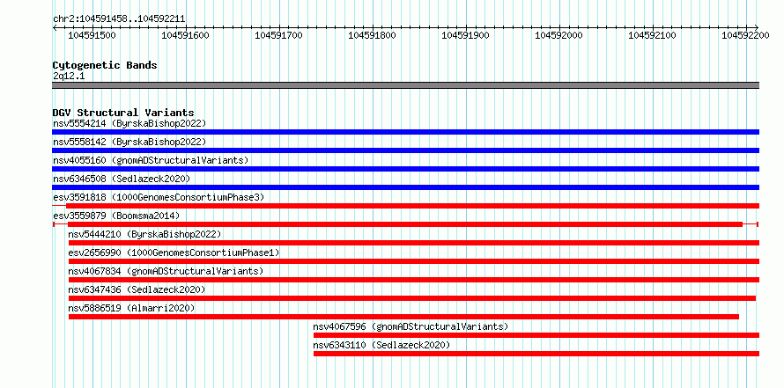Open nsv4055160 (gnomADStructuralVariants) variant label
Screen dimensions: 784x388
click(x=151, y=160)
